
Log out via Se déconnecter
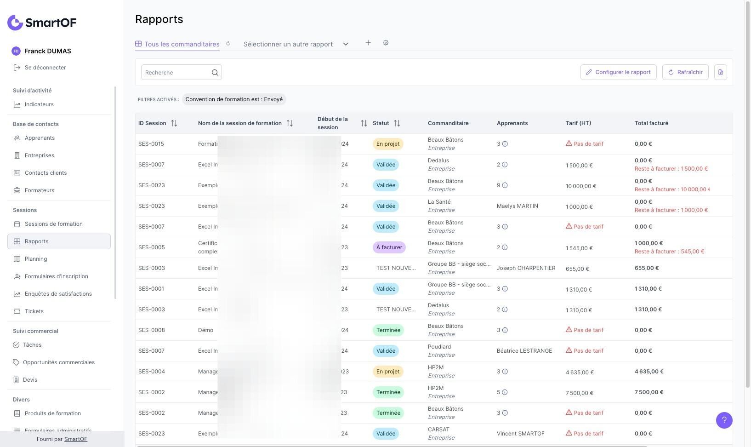(x=46, y=68)
